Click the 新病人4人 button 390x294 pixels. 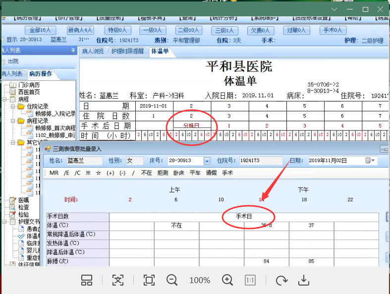pos(80,30)
